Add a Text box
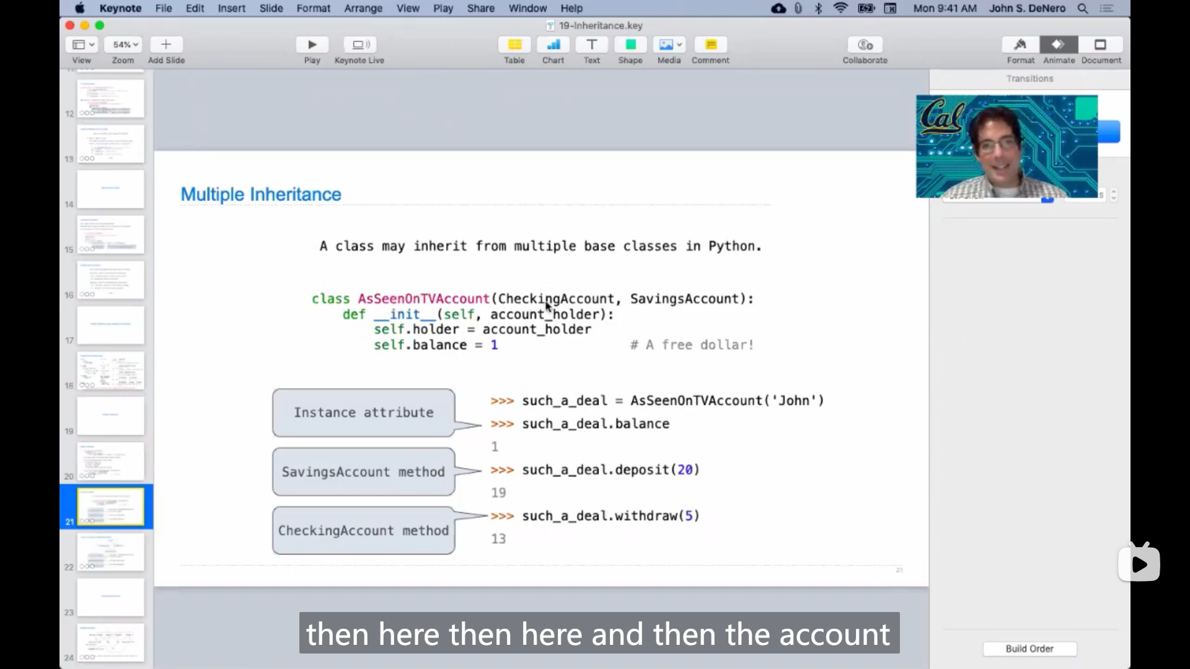The height and width of the screenshot is (669, 1190). coord(591,45)
